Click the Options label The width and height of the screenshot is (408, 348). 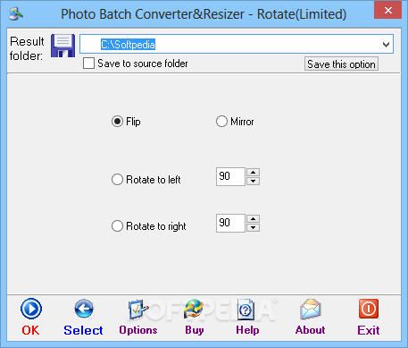tap(138, 330)
